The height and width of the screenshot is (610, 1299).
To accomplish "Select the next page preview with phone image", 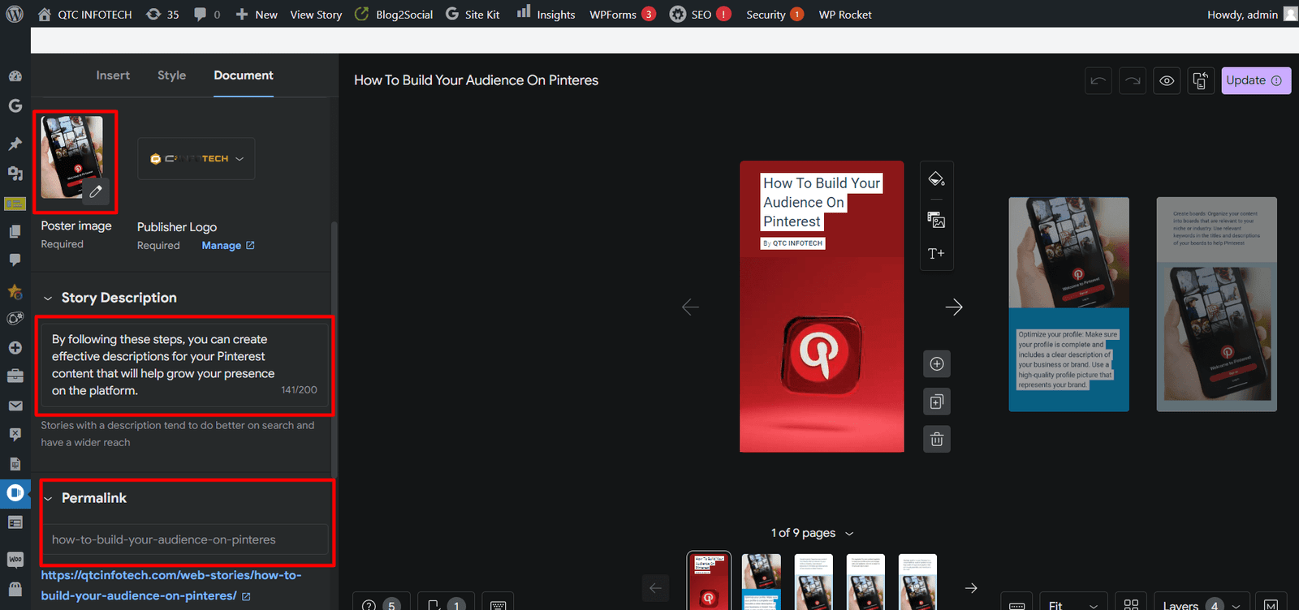I will point(1068,304).
